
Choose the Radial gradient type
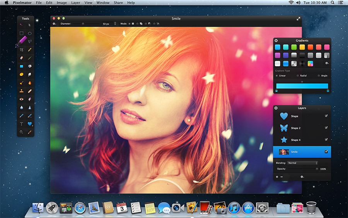(x=297, y=76)
